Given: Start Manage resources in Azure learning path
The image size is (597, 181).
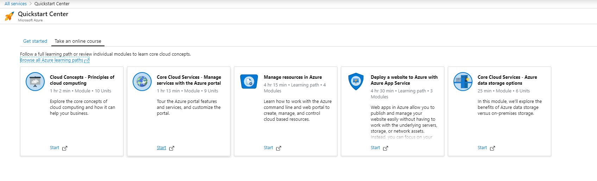Looking at the screenshot, I should click(268, 148).
